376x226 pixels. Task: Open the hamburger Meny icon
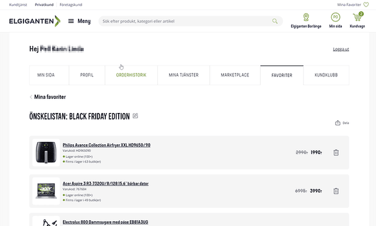coord(71,21)
